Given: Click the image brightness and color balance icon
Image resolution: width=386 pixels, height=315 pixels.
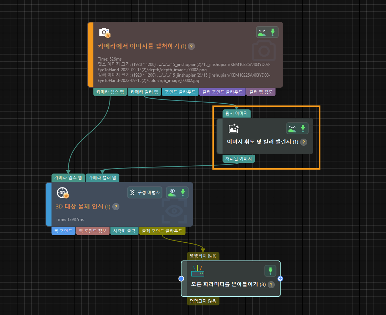Looking at the screenshot, I should tap(233, 129).
